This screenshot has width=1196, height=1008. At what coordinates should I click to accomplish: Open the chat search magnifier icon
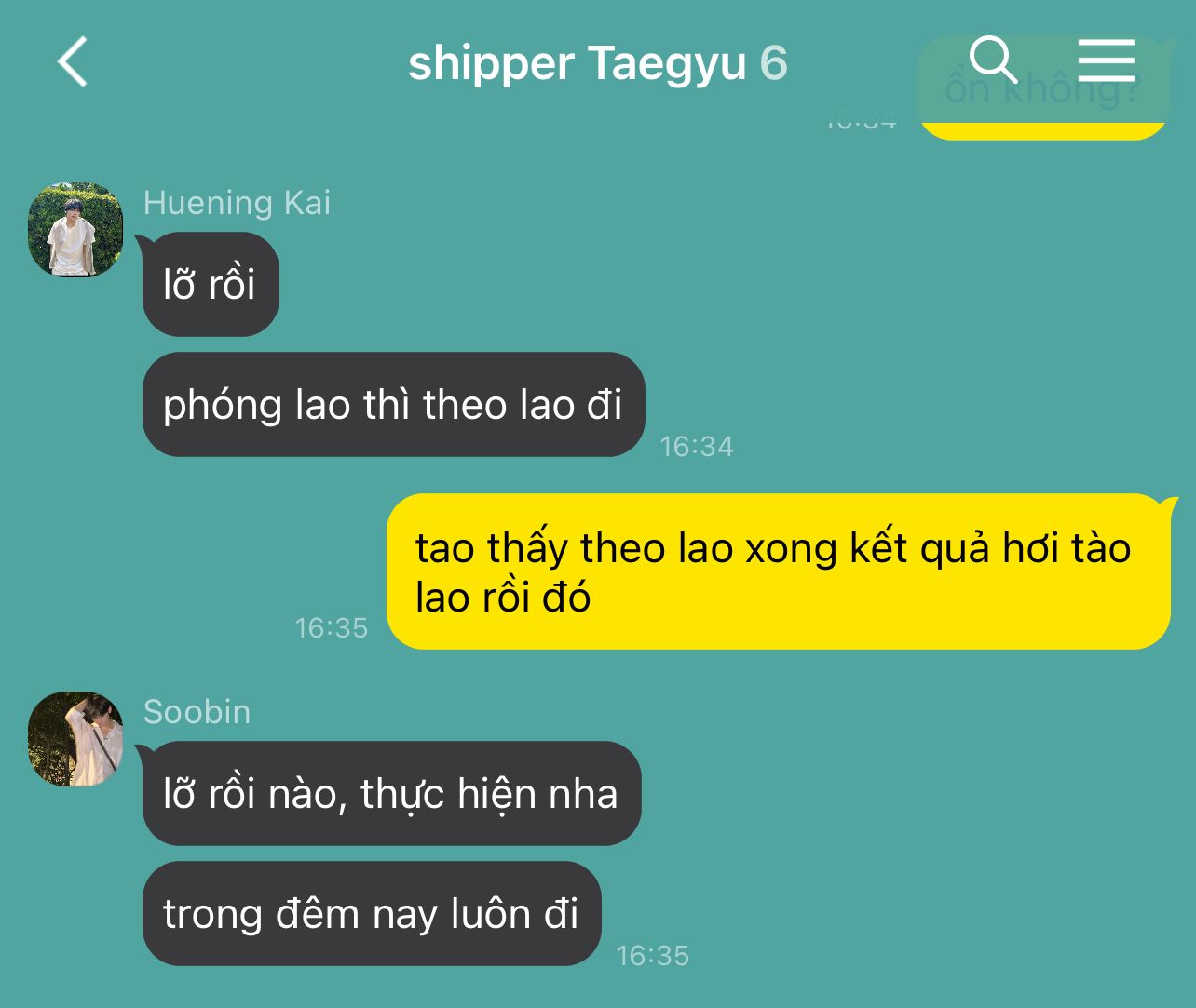[993, 60]
